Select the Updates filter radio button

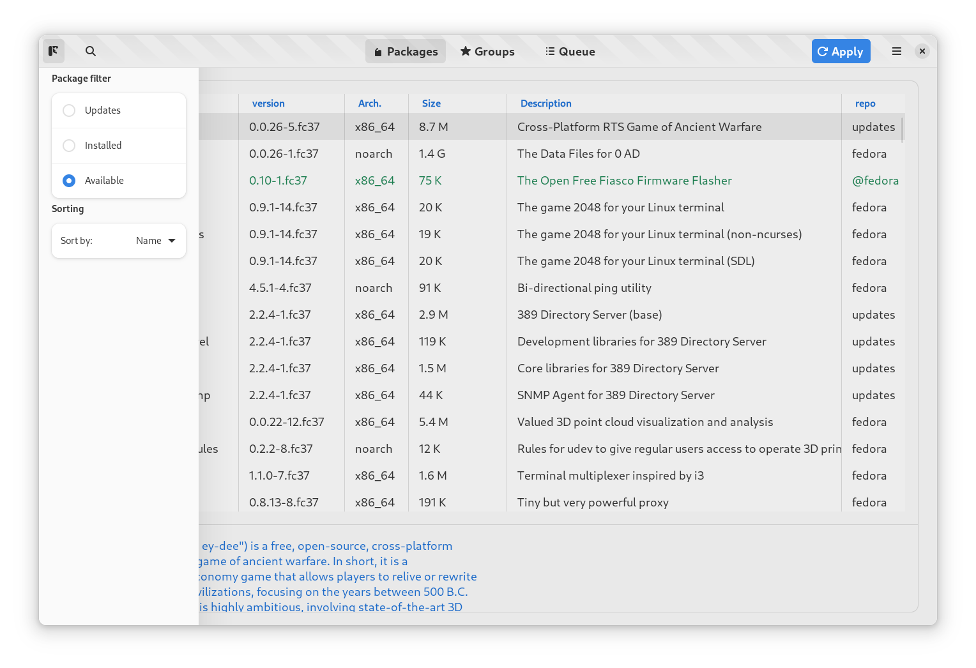click(69, 110)
